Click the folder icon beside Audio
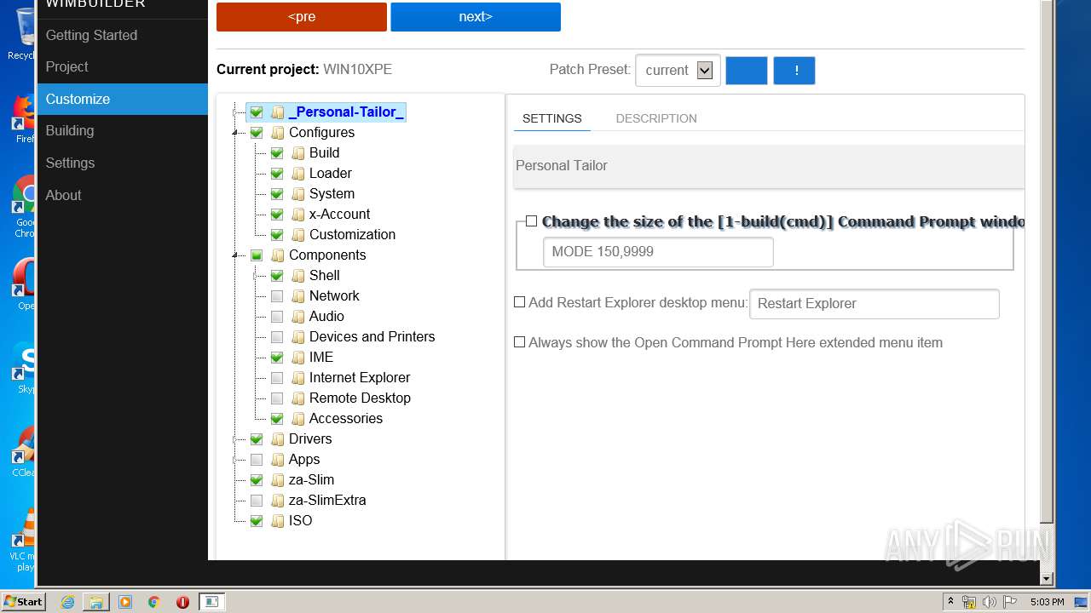The height and width of the screenshot is (613, 1091). pyautogui.click(x=297, y=317)
